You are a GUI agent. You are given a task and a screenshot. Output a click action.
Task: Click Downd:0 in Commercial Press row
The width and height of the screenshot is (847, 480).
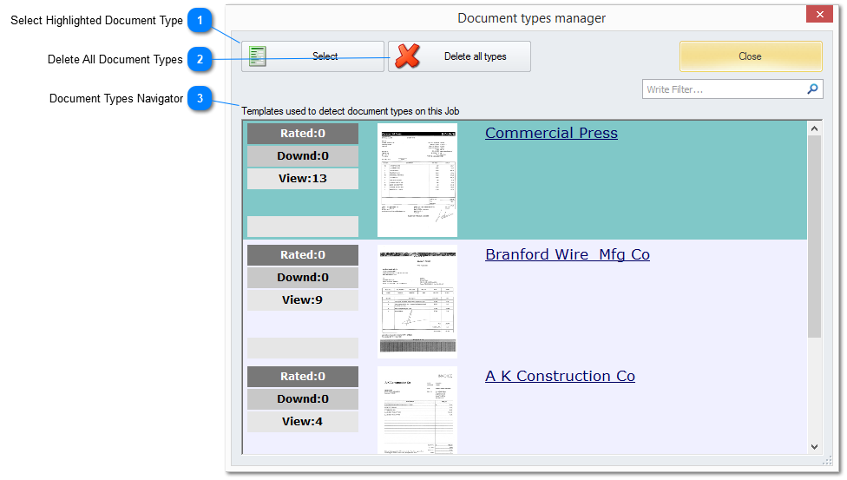click(x=303, y=156)
